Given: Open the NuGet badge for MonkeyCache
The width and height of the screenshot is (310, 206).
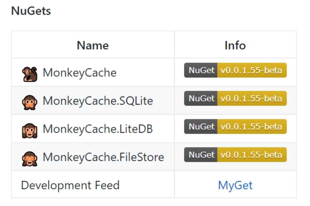Looking at the screenshot, I should pyautogui.click(x=235, y=70).
